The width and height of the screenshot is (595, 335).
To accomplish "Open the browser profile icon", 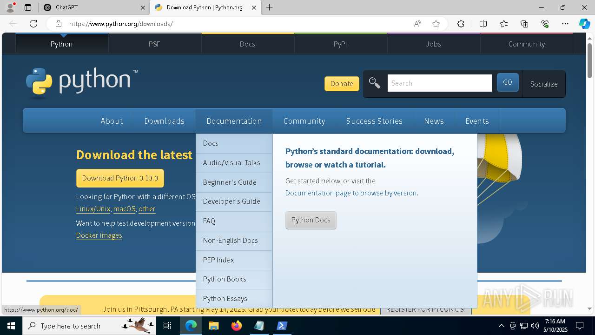I will 10,7.
